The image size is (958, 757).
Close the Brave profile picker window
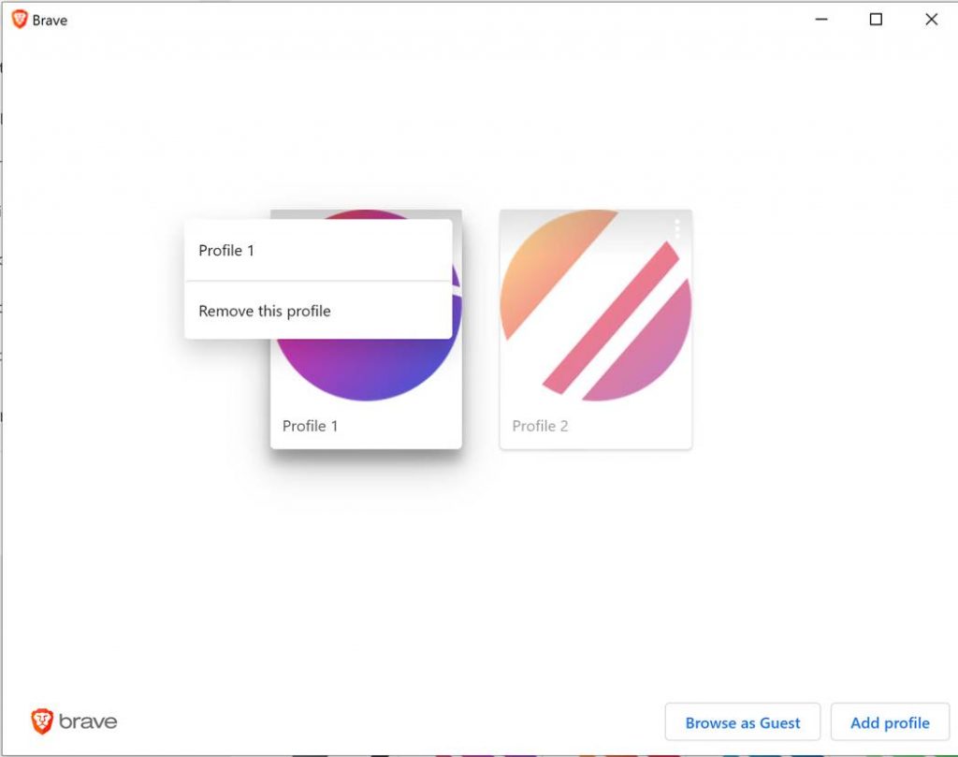coord(931,20)
